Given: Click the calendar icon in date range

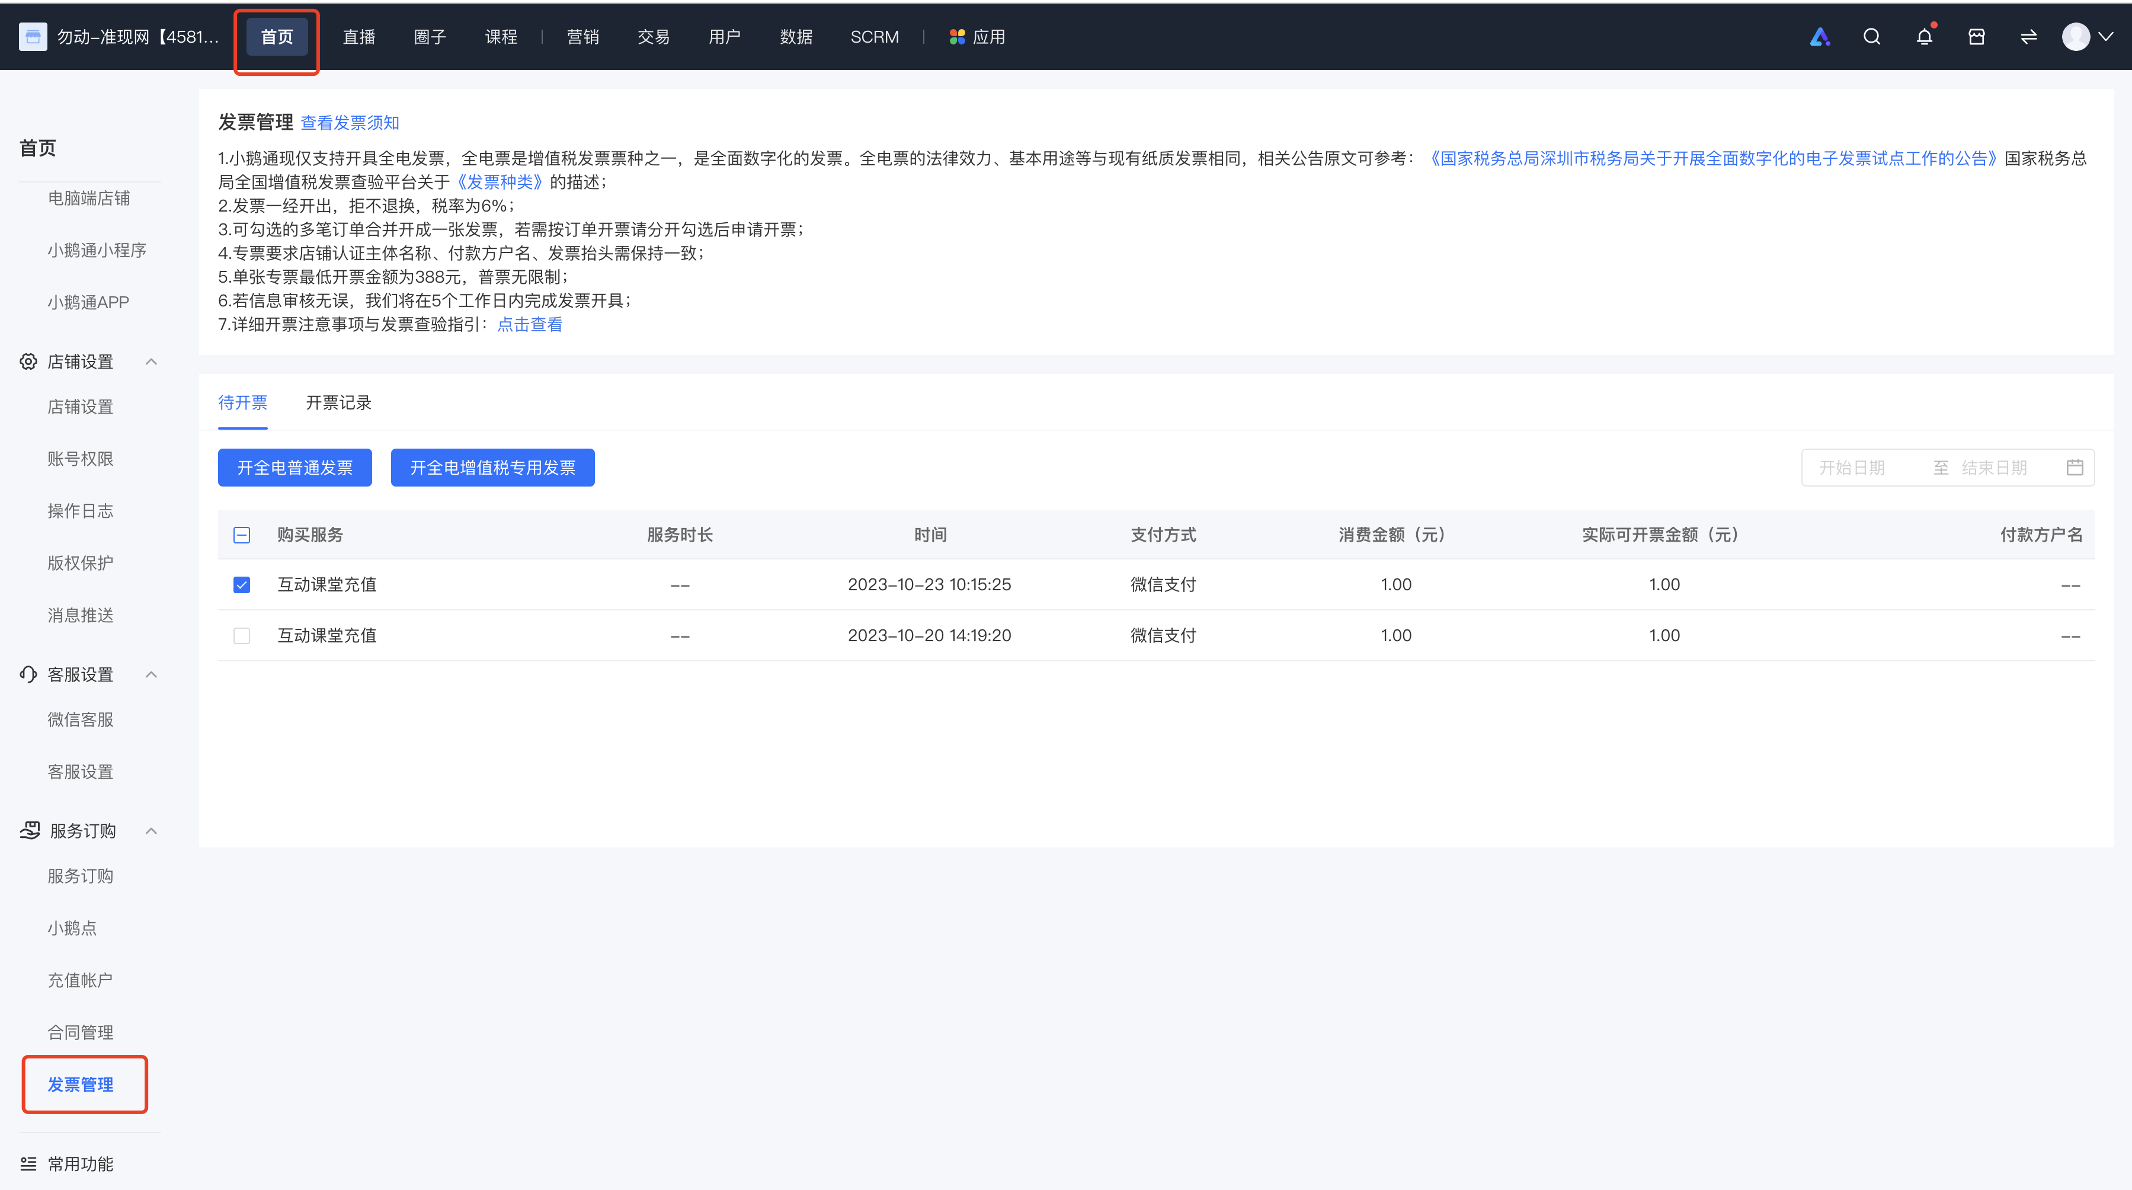Looking at the screenshot, I should tap(2075, 468).
